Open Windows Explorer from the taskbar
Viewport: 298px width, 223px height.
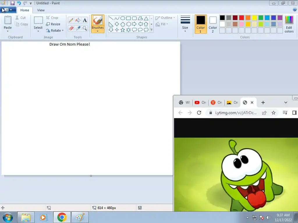pyautogui.click(x=26, y=217)
